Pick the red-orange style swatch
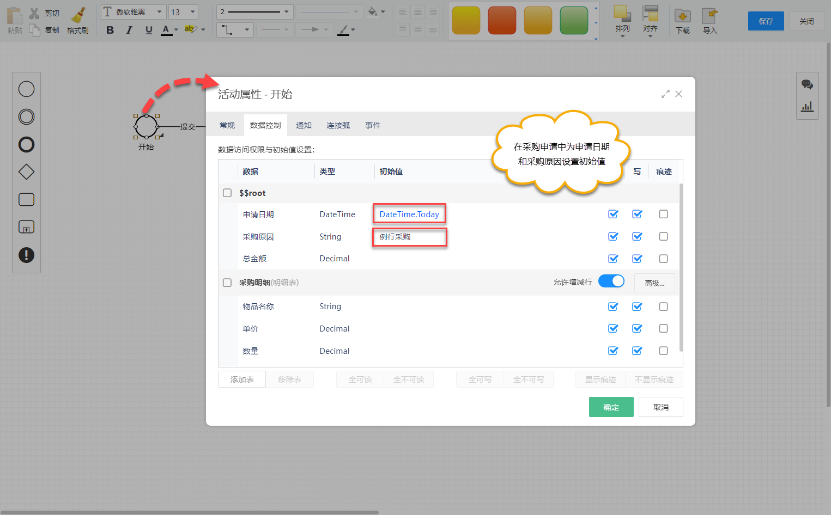The image size is (831, 515). (x=502, y=21)
